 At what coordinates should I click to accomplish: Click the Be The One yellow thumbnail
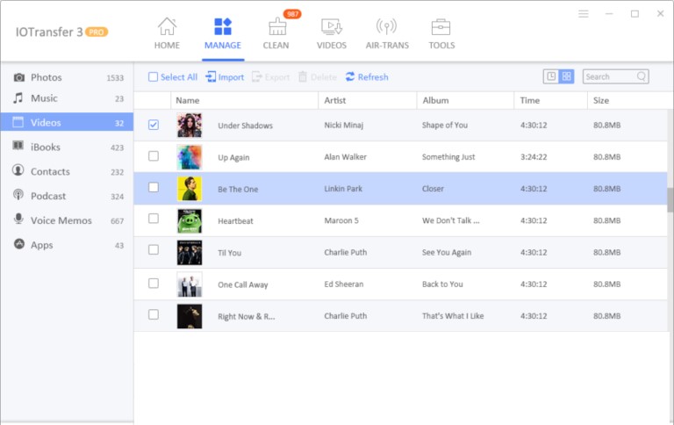(x=190, y=189)
